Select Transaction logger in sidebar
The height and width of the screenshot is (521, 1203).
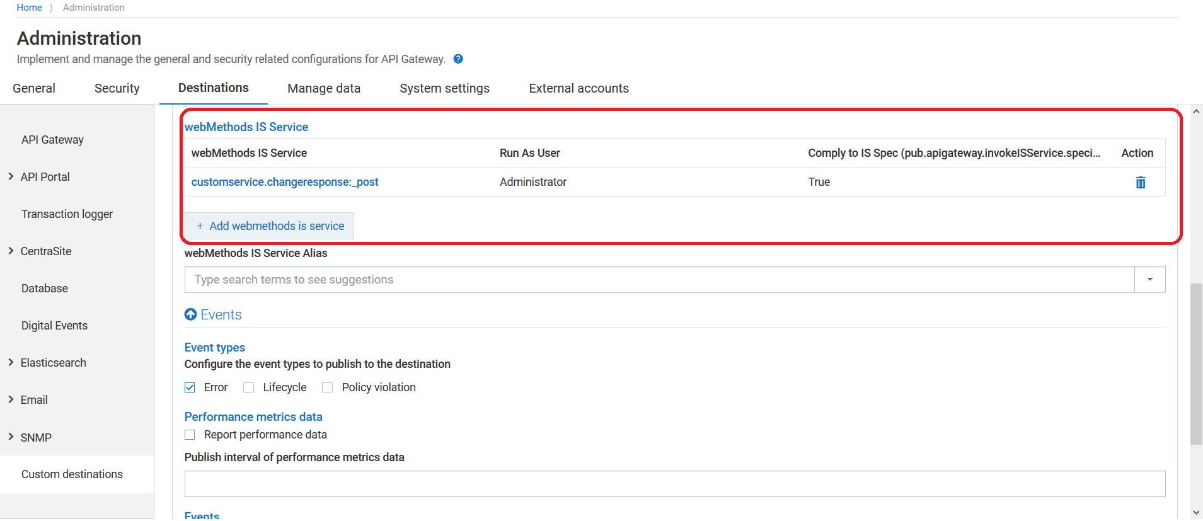[67, 214]
